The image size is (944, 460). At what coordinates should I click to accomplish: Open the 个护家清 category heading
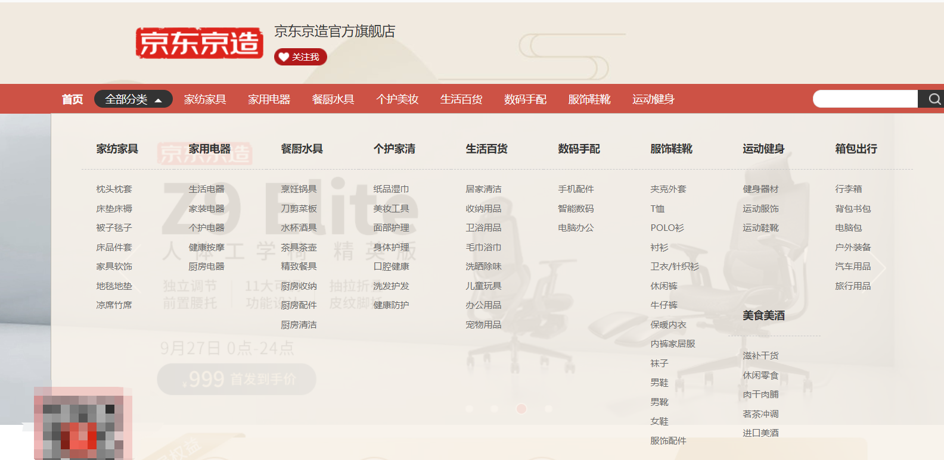click(395, 149)
